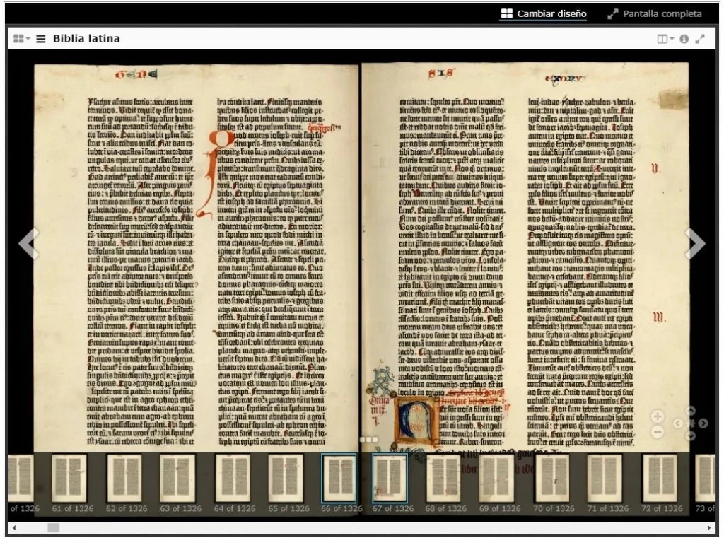Reset view with the center home icon
724x538 pixels.
tap(691, 423)
